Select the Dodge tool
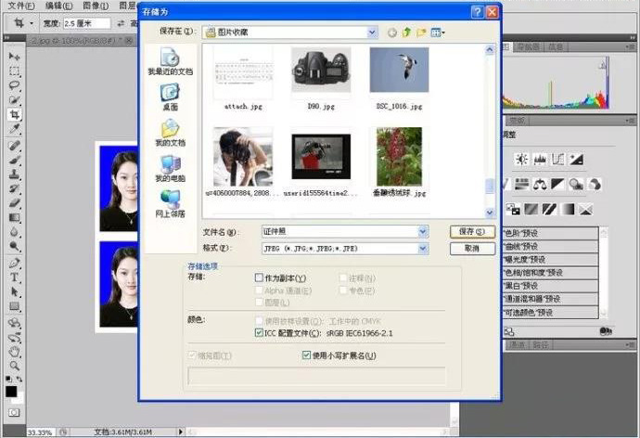The image size is (640, 438). coord(14,246)
